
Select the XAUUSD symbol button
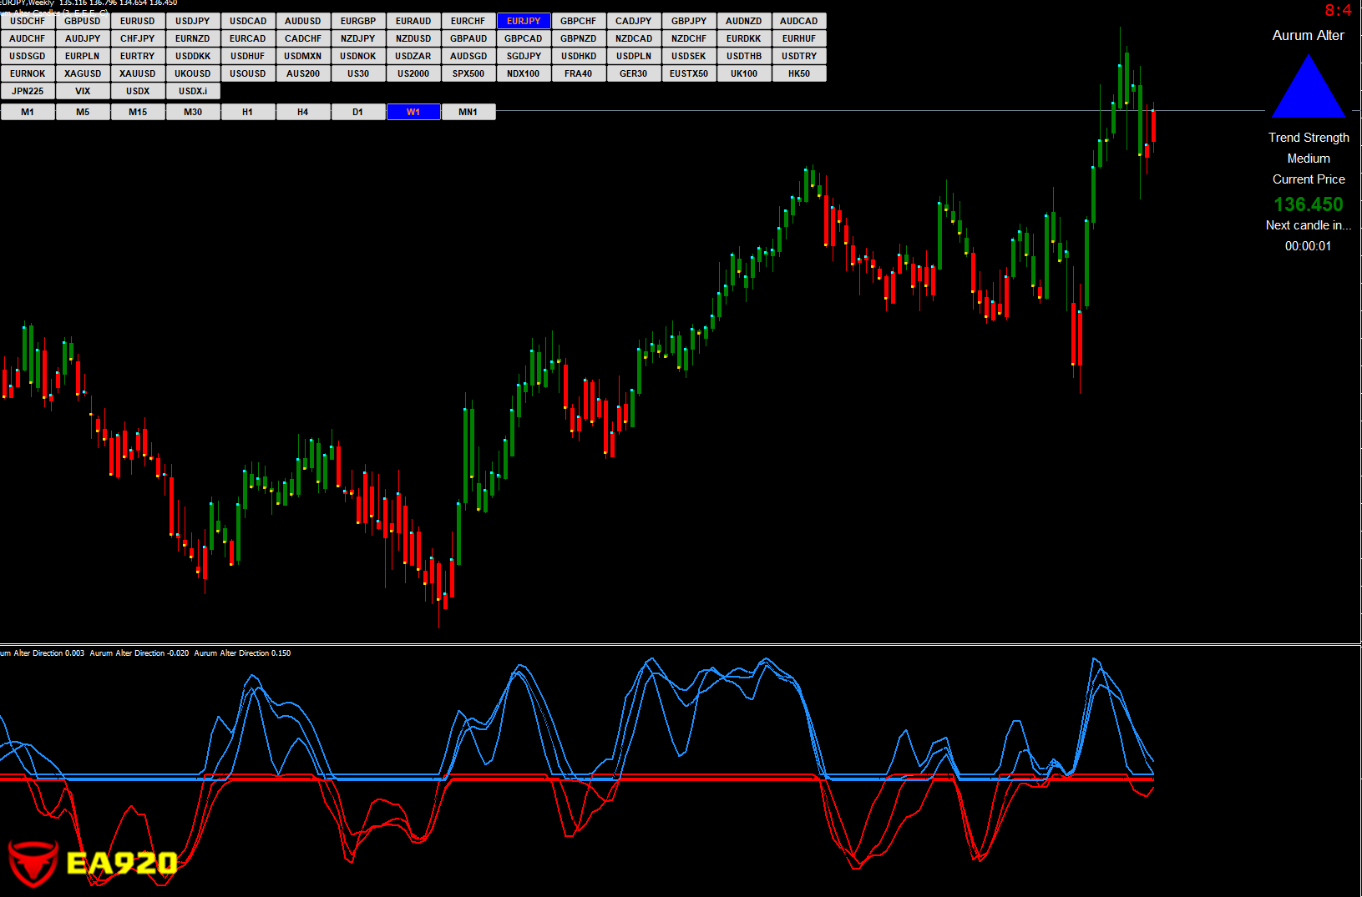(138, 73)
